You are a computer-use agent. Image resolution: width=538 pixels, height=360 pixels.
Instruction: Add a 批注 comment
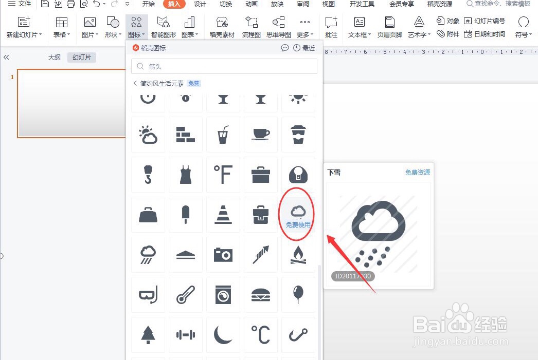(x=331, y=27)
